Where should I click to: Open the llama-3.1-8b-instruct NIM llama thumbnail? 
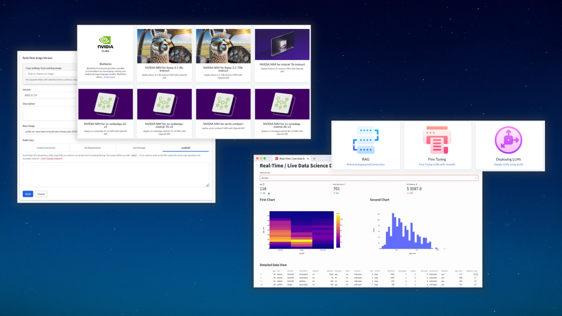(164, 46)
